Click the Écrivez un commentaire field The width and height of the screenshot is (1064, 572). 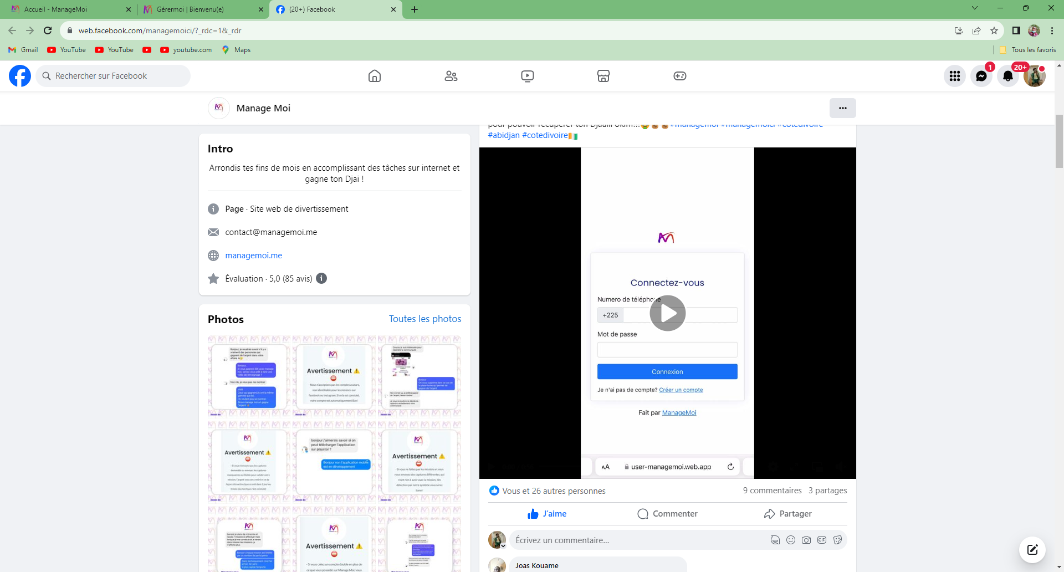pos(637,540)
